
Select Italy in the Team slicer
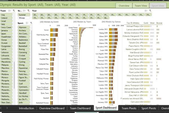6,24
